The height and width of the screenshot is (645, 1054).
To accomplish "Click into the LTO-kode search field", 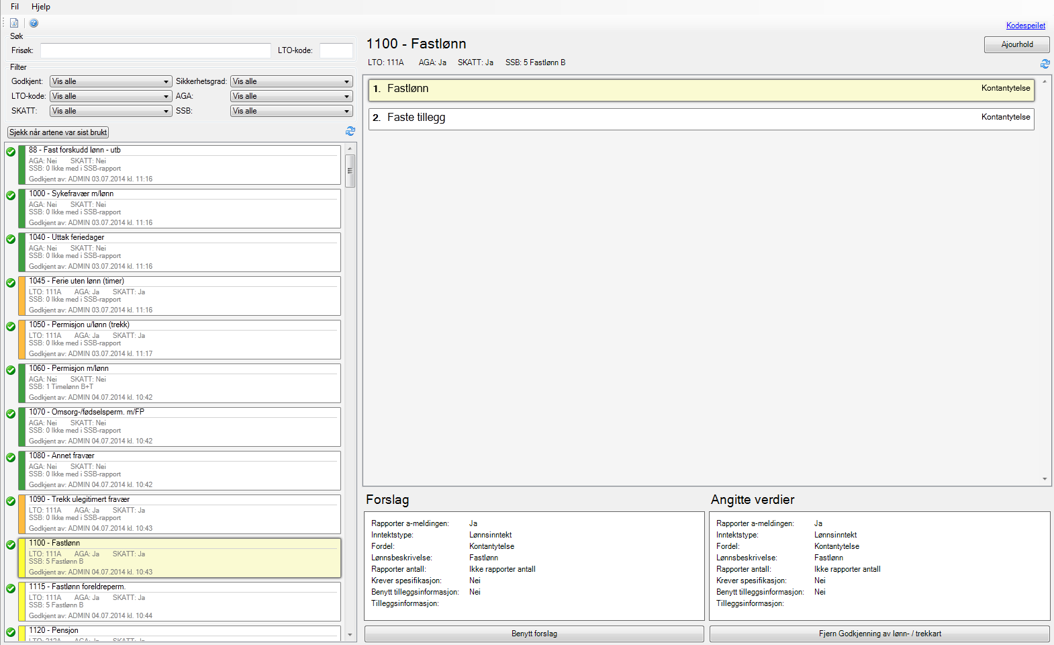I will click(336, 50).
